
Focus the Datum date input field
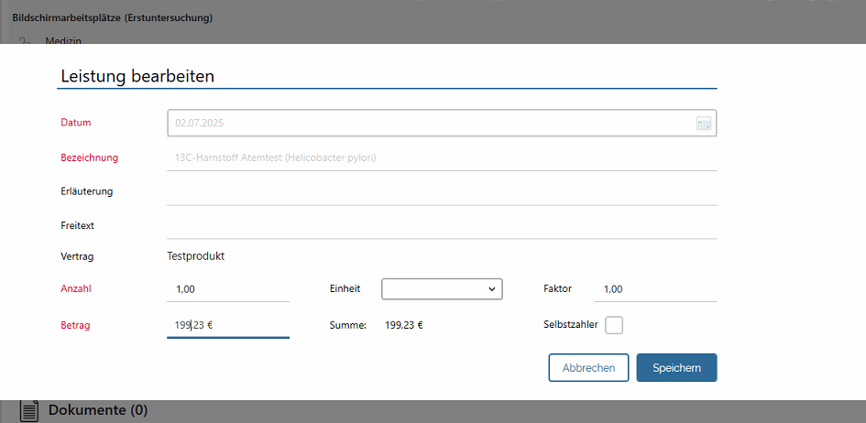(431, 123)
